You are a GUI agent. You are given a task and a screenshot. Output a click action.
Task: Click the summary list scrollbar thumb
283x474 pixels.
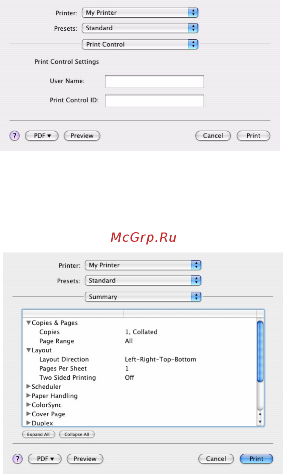click(x=260, y=351)
